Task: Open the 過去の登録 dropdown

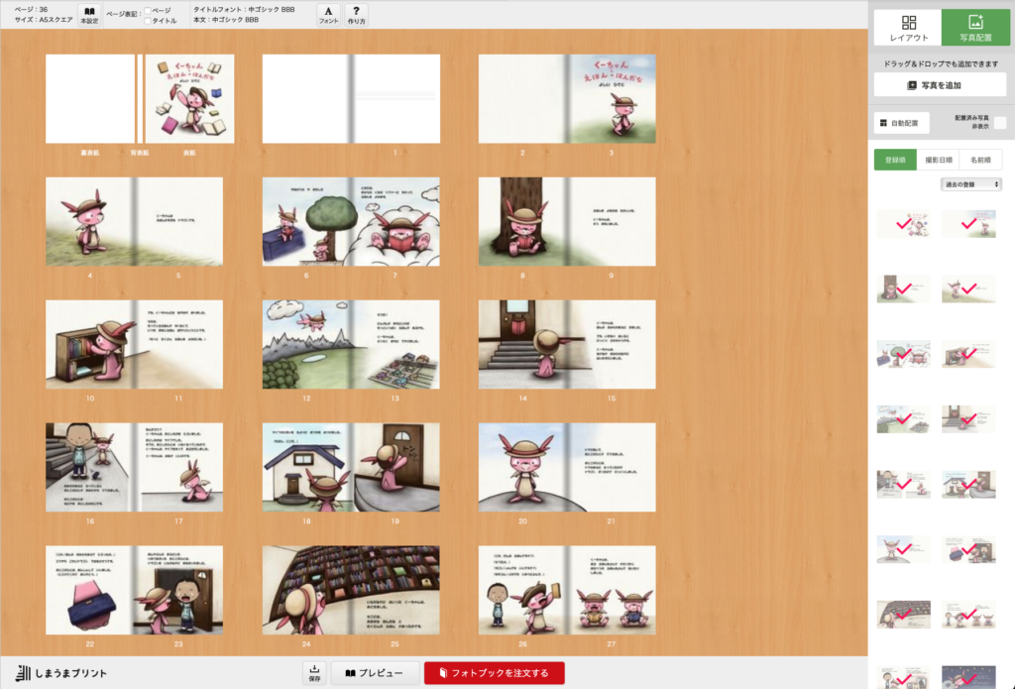Action: [970, 184]
